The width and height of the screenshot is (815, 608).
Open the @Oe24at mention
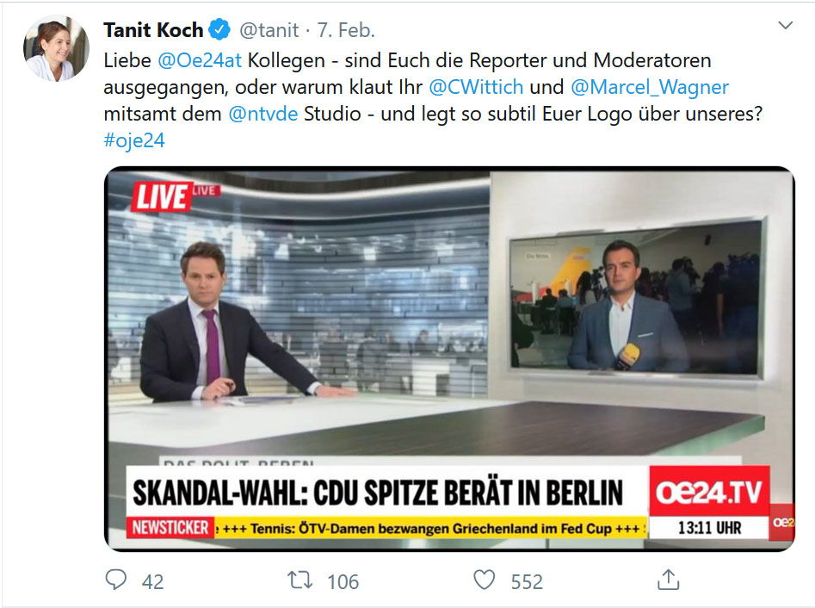click(x=200, y=60)
